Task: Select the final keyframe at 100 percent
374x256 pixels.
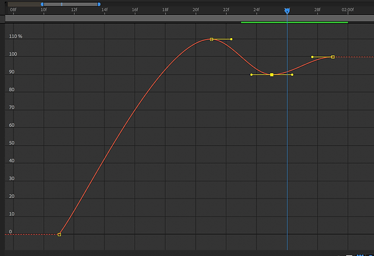Action: point(333,57)
